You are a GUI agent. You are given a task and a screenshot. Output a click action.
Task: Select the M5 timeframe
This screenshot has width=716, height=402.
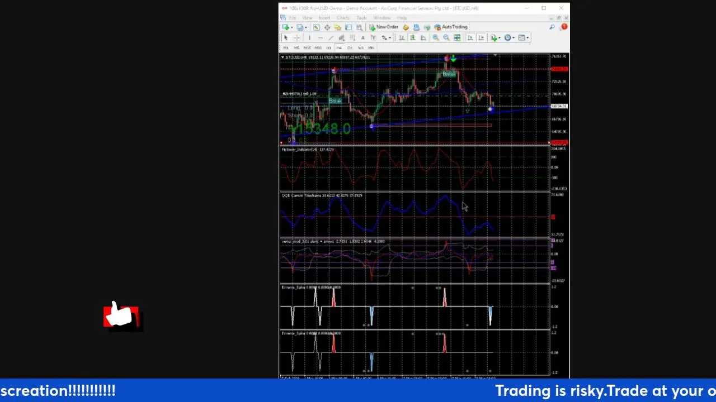tap(296, 48)
